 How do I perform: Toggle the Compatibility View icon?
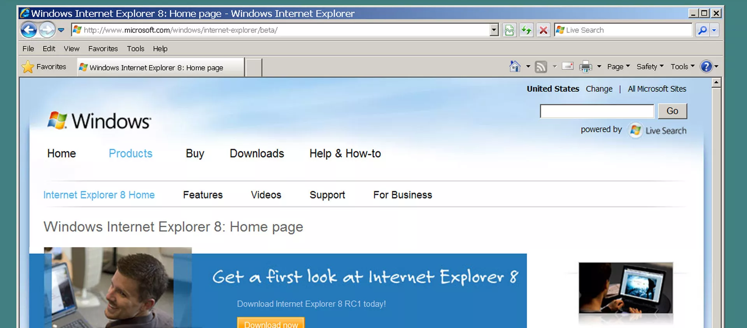509,30
